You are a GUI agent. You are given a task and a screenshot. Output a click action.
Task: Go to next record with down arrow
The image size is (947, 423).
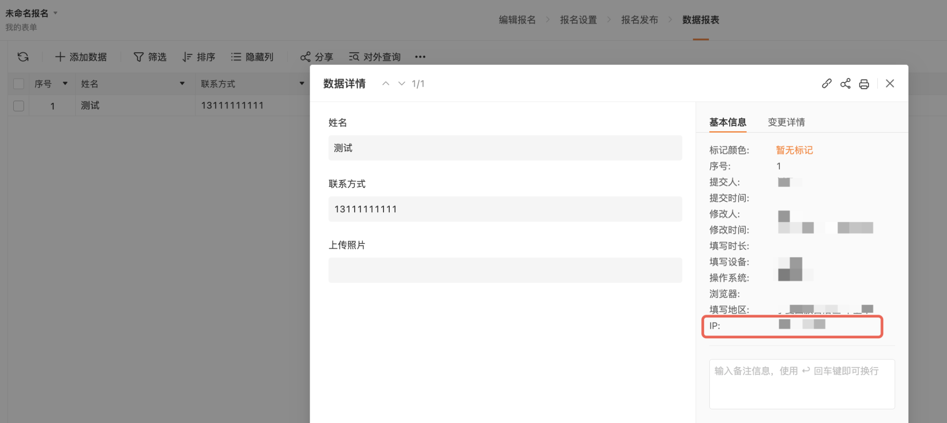click(402, 84)
